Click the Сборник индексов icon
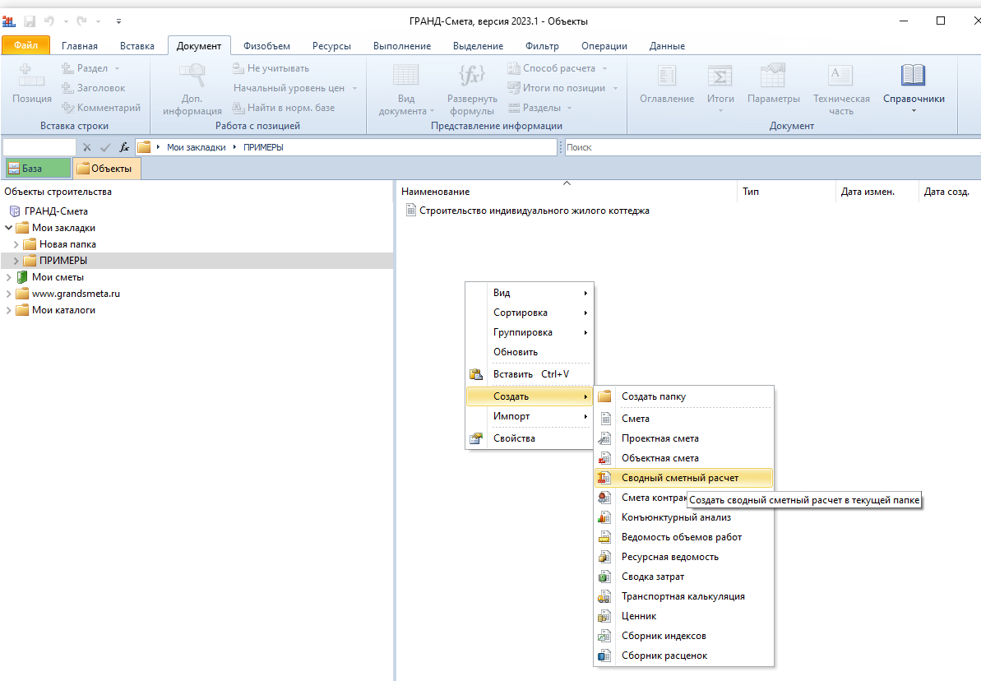The image size is (981, 681). coord(604,635)
